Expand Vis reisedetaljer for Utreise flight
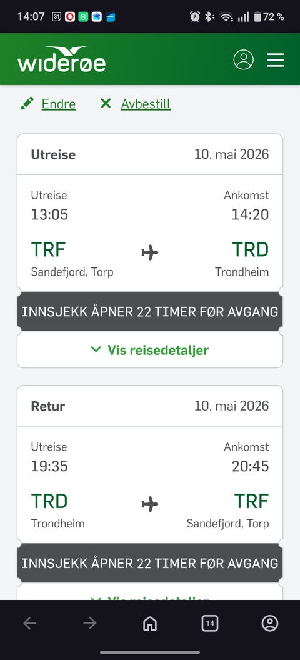 click(x=150, y=350)
